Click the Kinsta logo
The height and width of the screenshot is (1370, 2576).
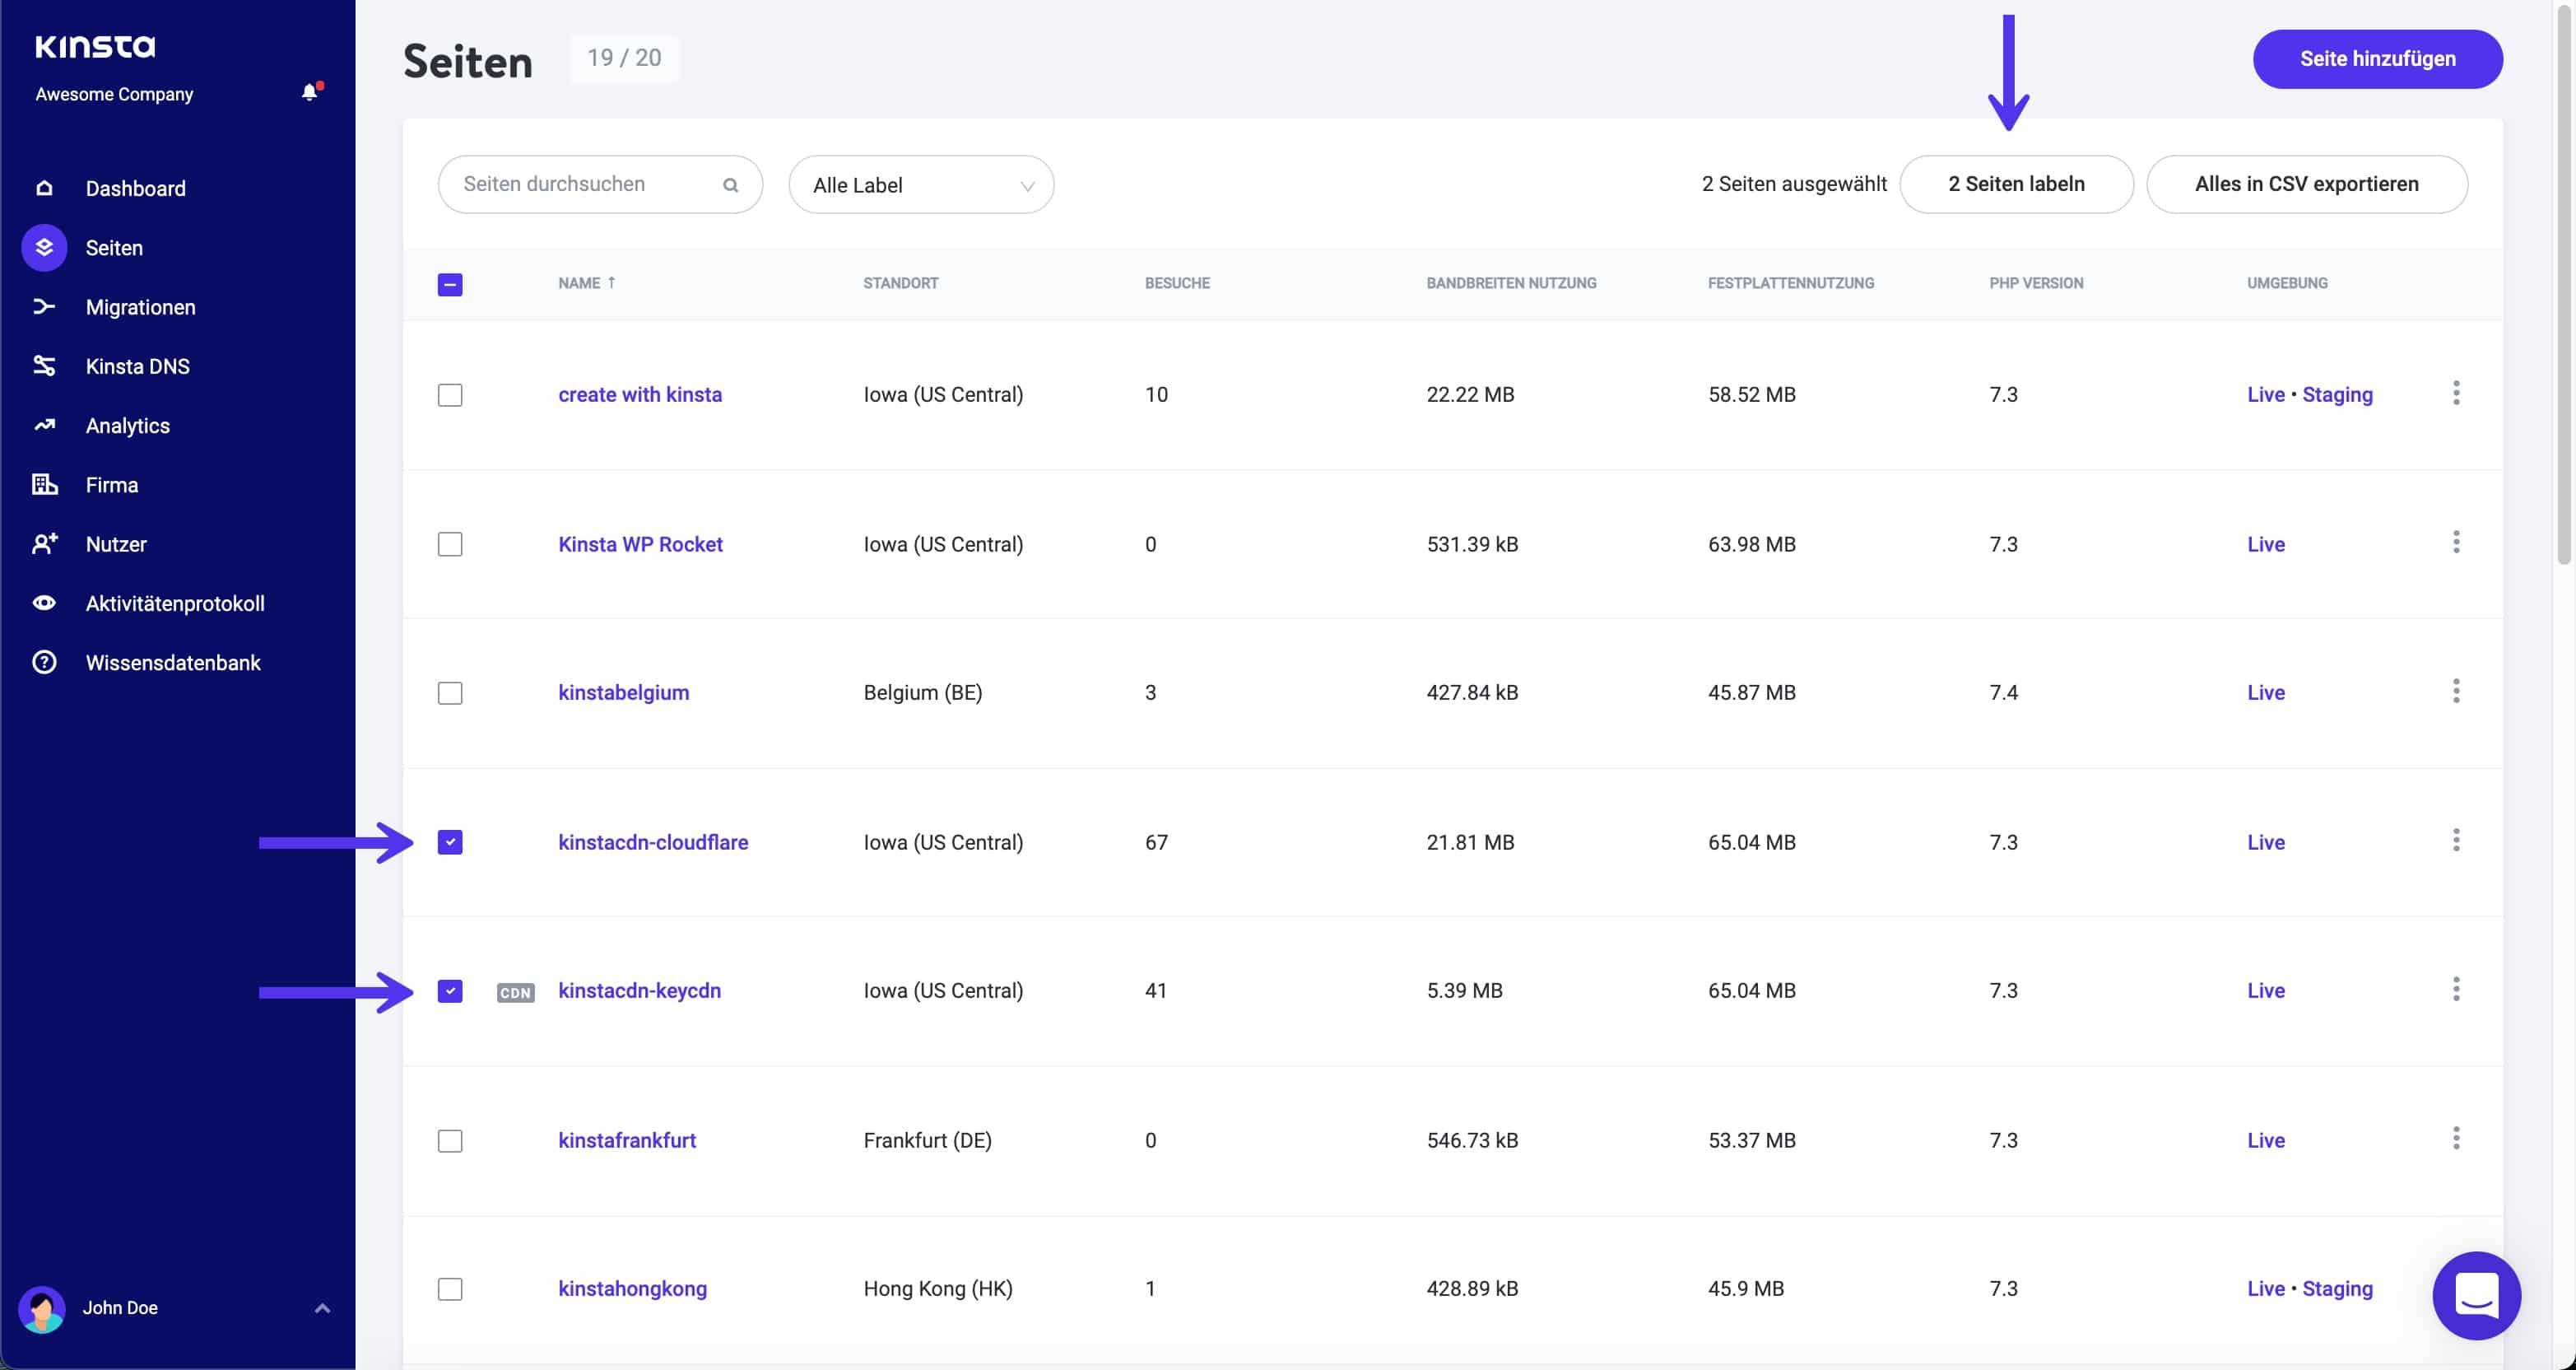(x=95, y=46)
